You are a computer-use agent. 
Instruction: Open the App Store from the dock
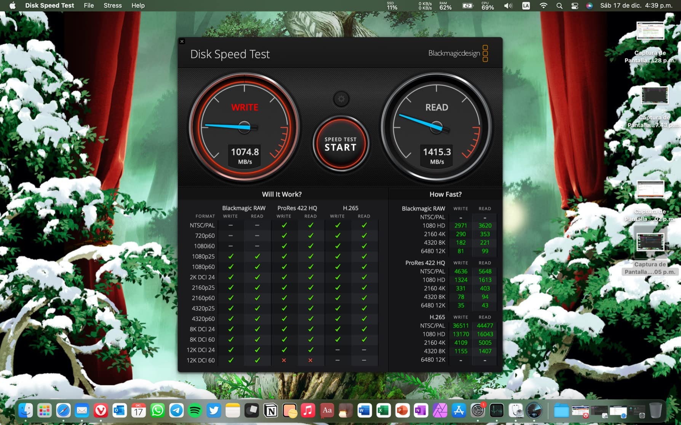click(x=459, y=411)
